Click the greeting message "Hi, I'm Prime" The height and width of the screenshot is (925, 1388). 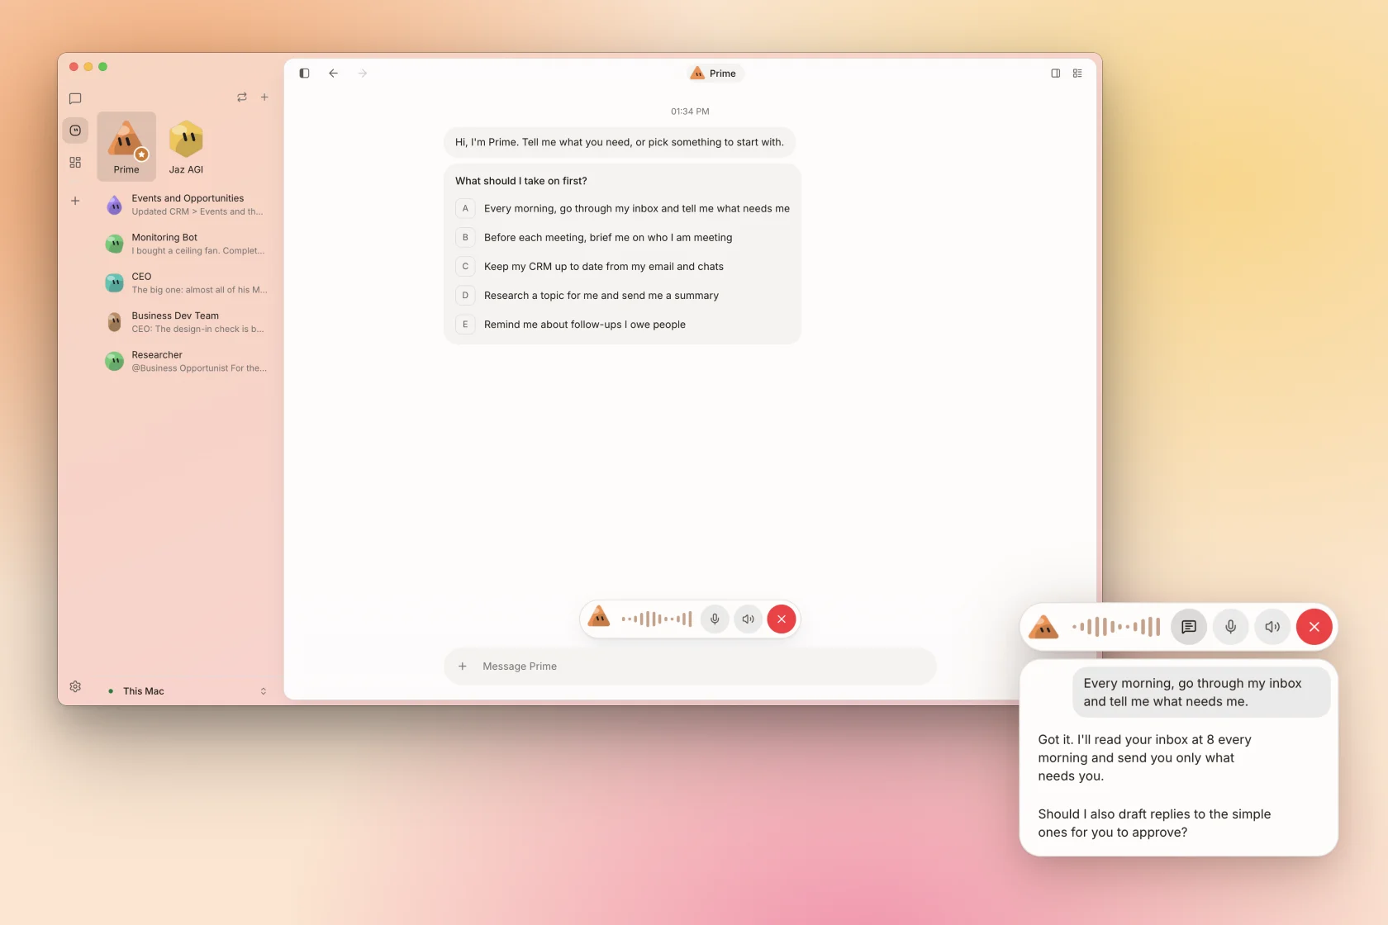click(x=620, y=142)
